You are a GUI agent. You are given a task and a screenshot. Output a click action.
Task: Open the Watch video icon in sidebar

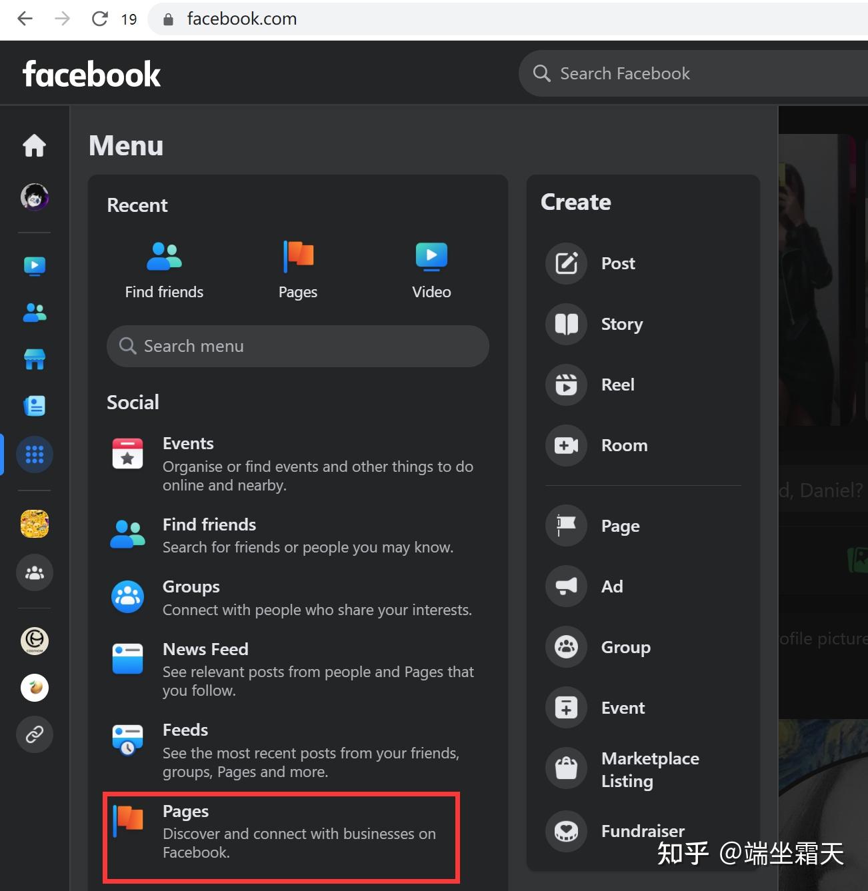[x=34, y=265]
